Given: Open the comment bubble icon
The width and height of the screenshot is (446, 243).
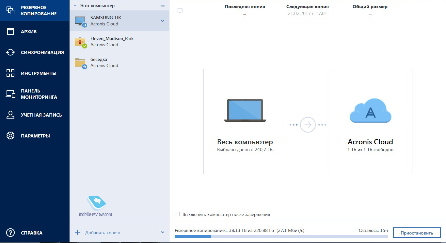Looking at the screenshot, I should [180, 11].
